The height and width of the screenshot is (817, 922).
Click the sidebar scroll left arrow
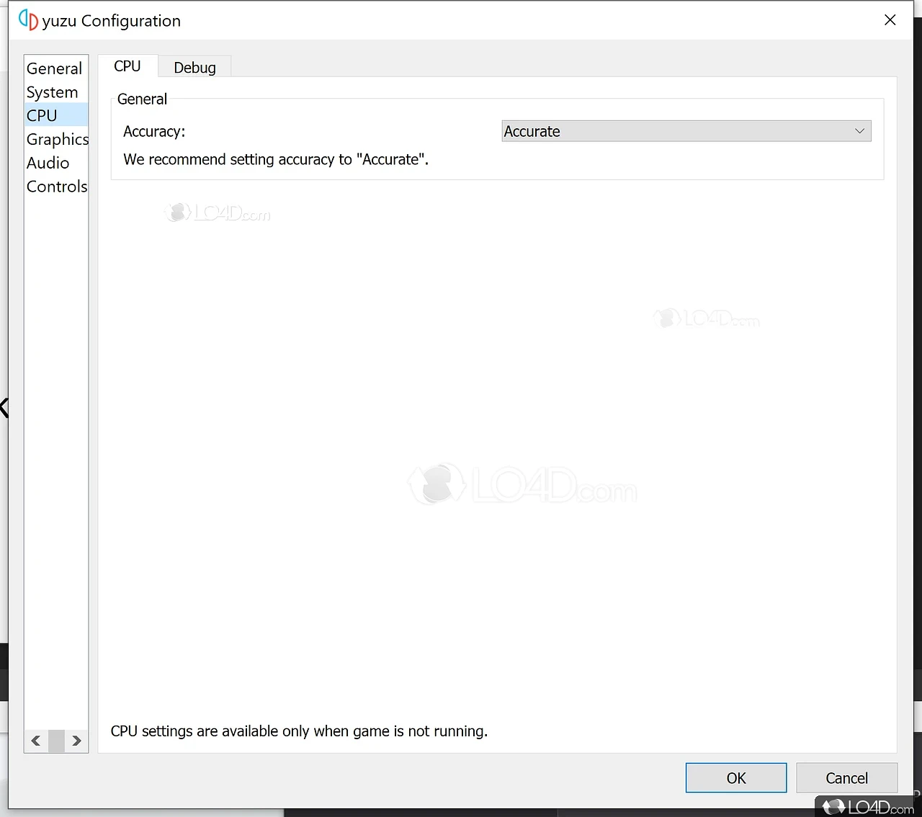click(x=36, y=741)
